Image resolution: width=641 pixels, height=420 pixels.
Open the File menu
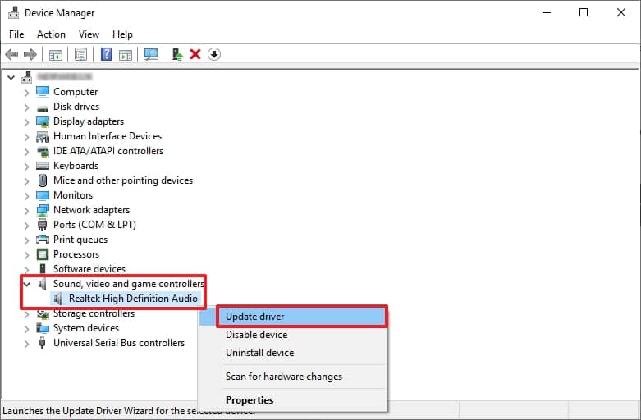pos(16,34)
